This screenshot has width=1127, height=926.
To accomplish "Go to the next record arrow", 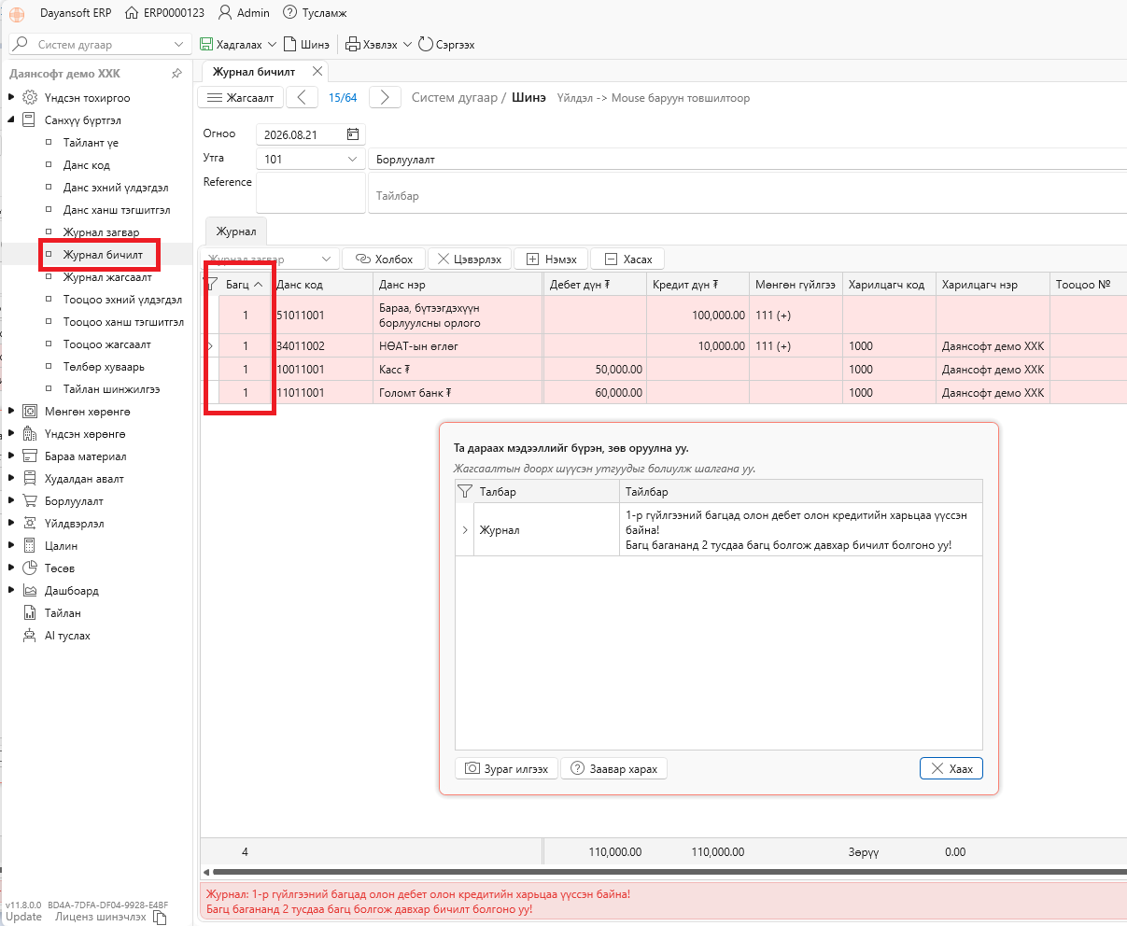I will click(385, 97).
